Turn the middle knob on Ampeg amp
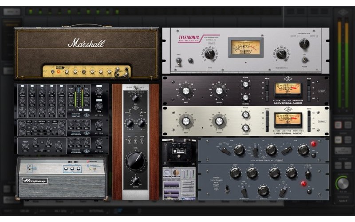This screenshot has height=222, width=355. pyautogui.click(x=72, y=169)
